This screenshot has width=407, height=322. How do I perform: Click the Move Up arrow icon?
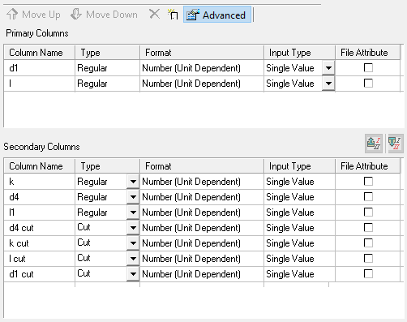coord(12,14)
